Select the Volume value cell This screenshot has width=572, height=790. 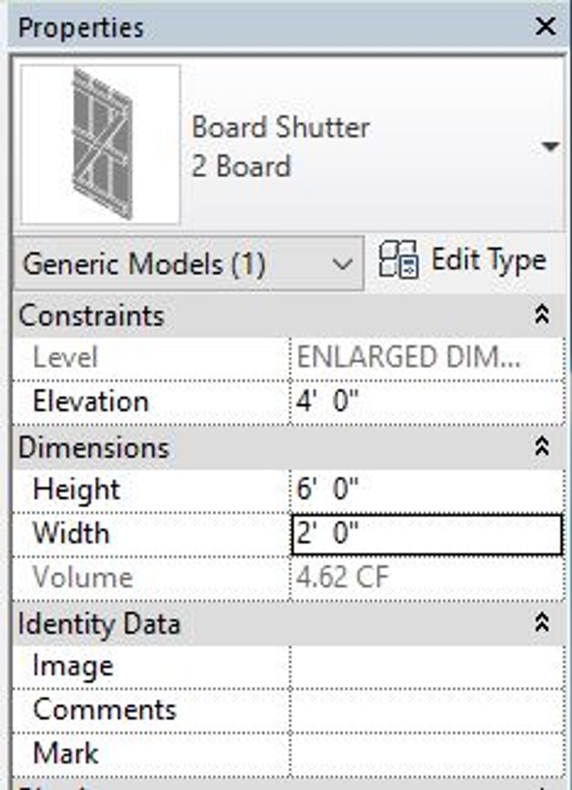click(426, 578)
